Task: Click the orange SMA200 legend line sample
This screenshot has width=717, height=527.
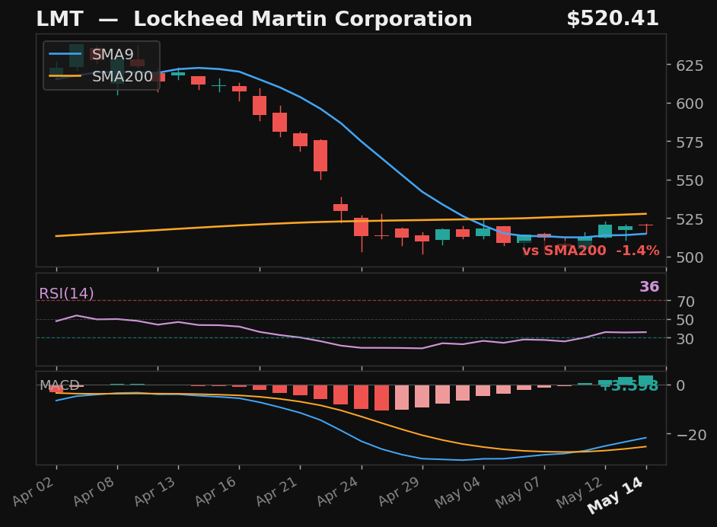Action: [x=65, y=76]
